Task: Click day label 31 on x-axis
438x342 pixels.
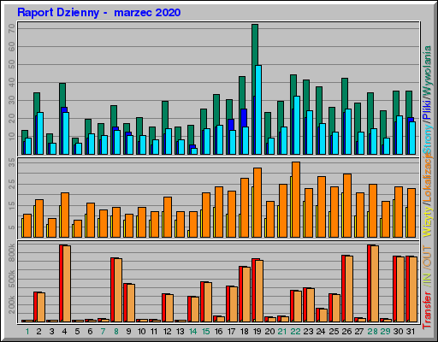Action: point(411,332)
